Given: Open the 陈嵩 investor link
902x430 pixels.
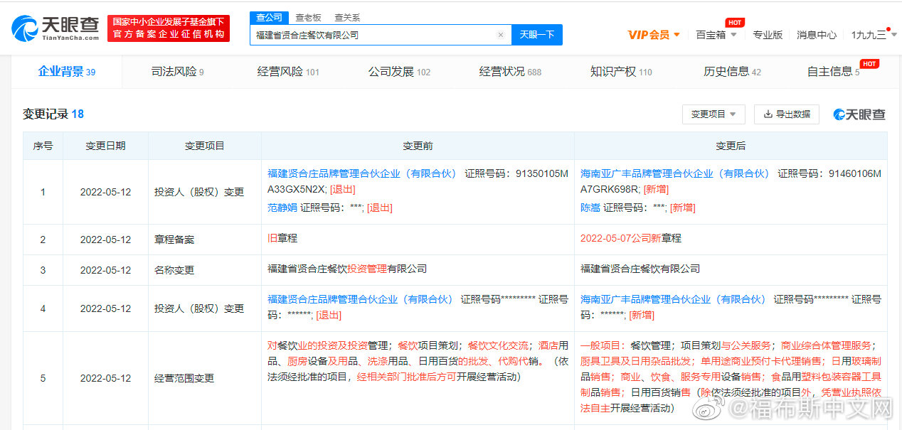Looking at the screenshot, I should [590, 208].
